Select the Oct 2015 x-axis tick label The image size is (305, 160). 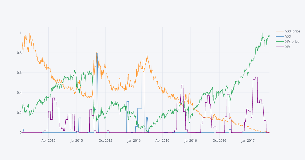click(105, 141)
